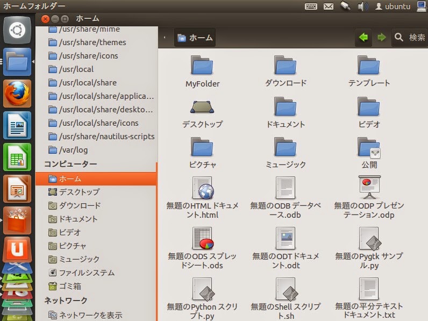Launch LibreOffice Impress from the launcher
This screenshot has width=428, height=321.
tap(17, 189)
